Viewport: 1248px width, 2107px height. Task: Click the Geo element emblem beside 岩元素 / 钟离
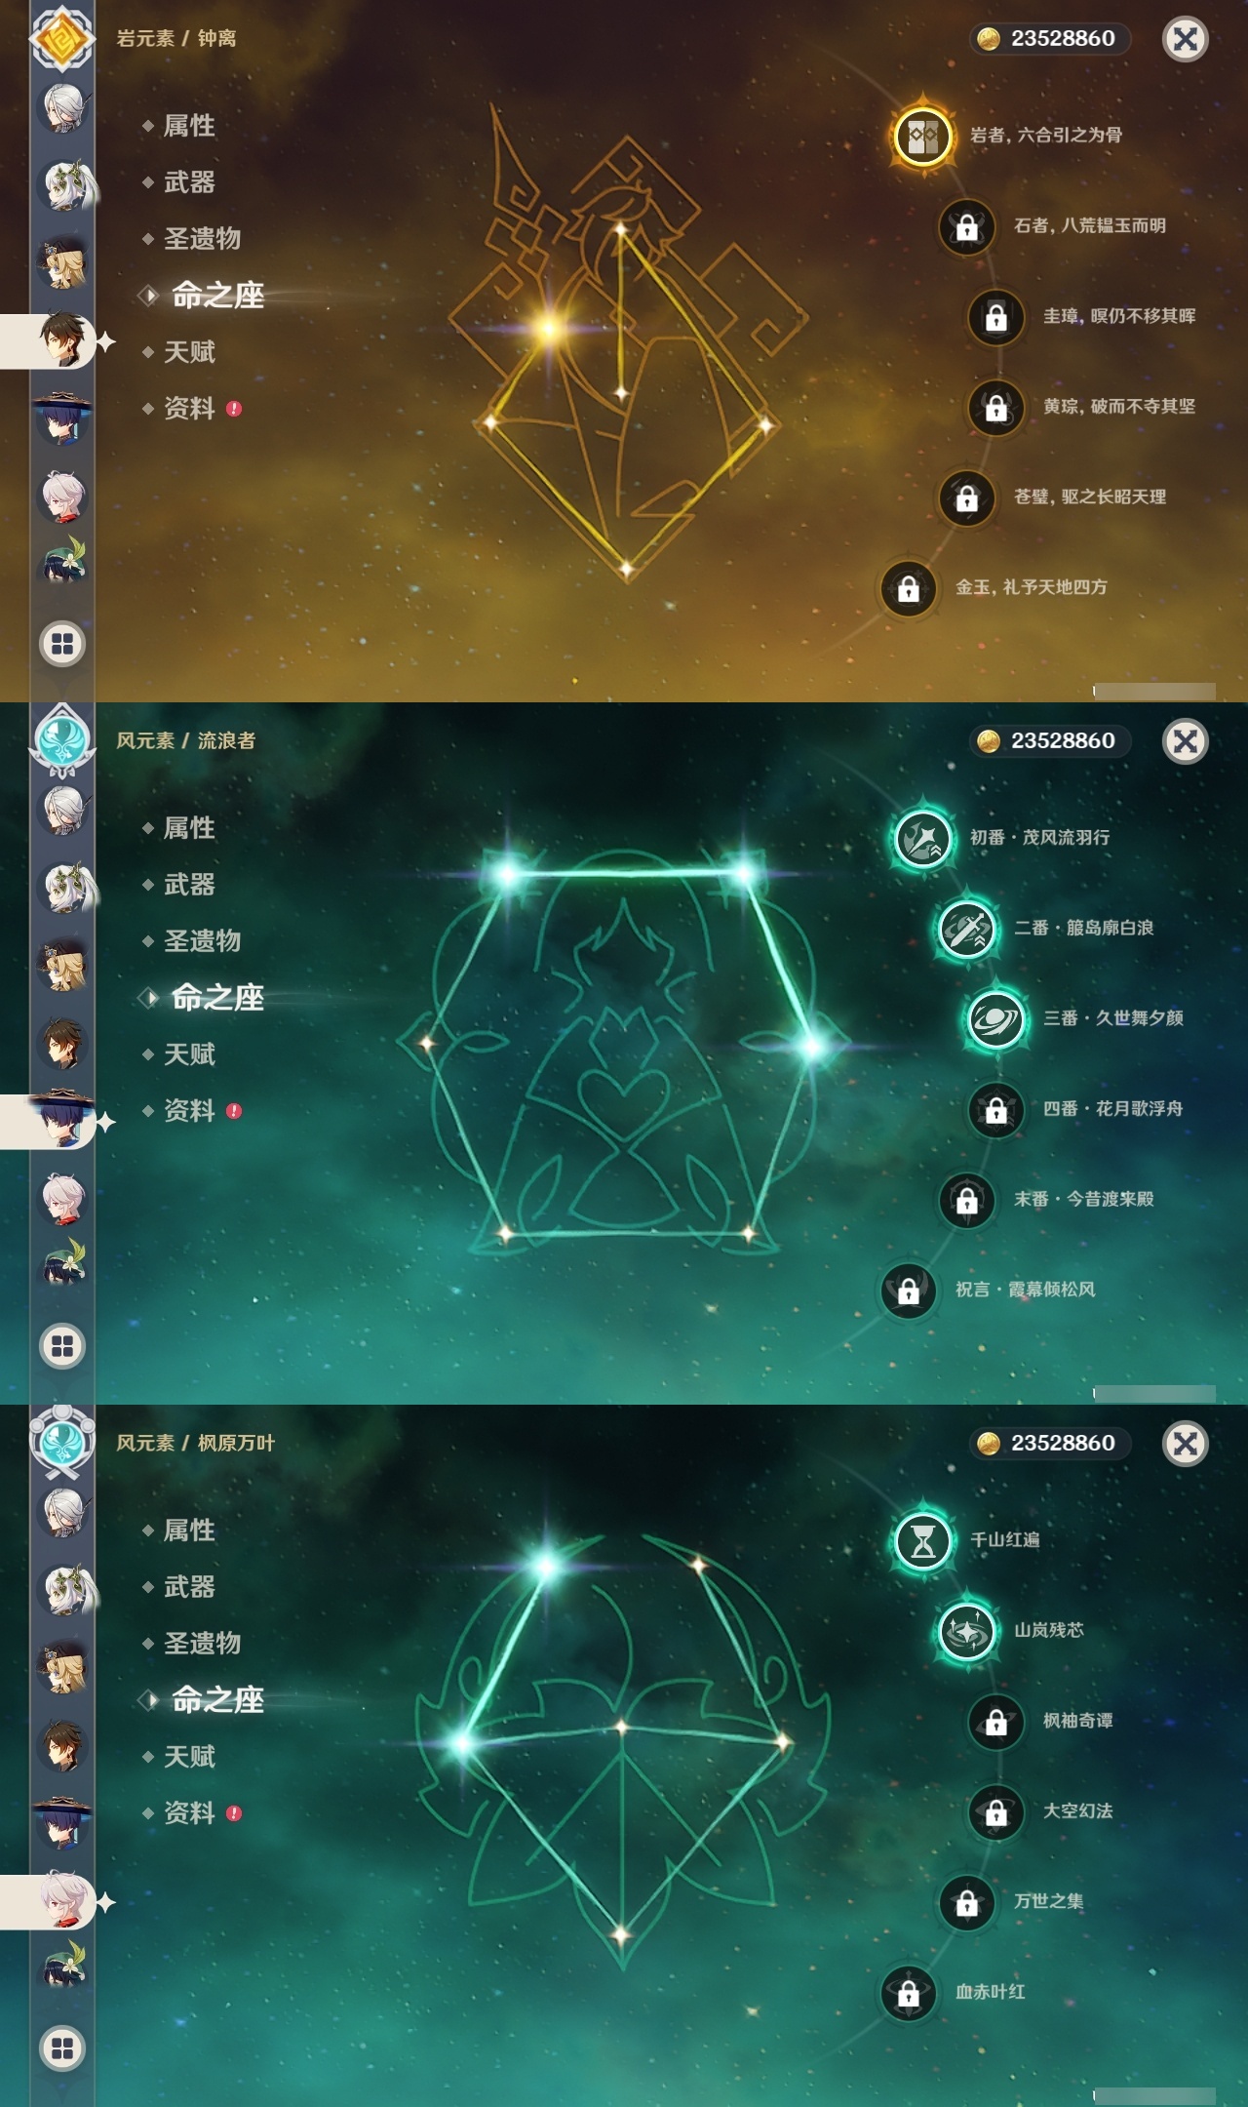[x=62, y=38]
